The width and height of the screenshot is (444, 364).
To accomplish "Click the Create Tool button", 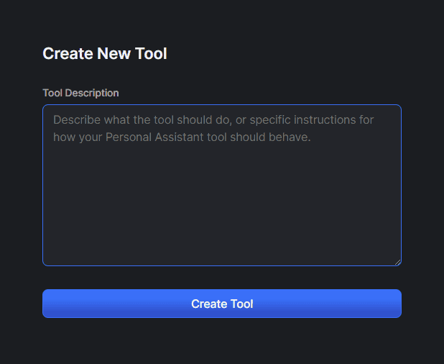I will (x=222, y=304).
